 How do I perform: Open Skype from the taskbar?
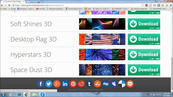(42, 95)
